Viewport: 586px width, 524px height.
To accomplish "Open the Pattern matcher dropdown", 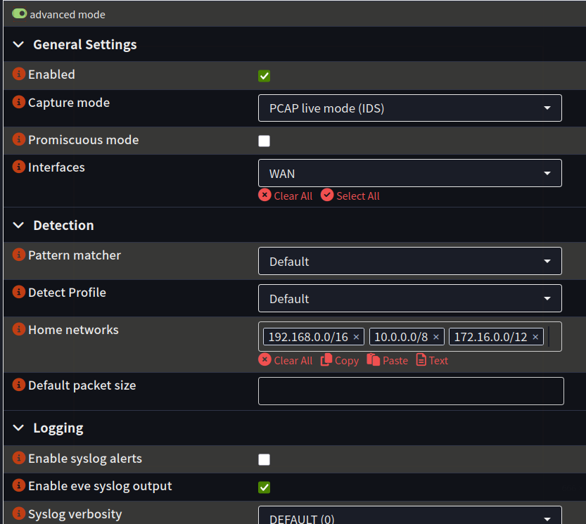I will (x=409, y=261).
